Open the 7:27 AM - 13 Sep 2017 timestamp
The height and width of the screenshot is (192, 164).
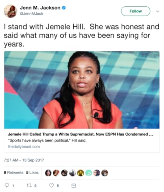pos(24,160)
